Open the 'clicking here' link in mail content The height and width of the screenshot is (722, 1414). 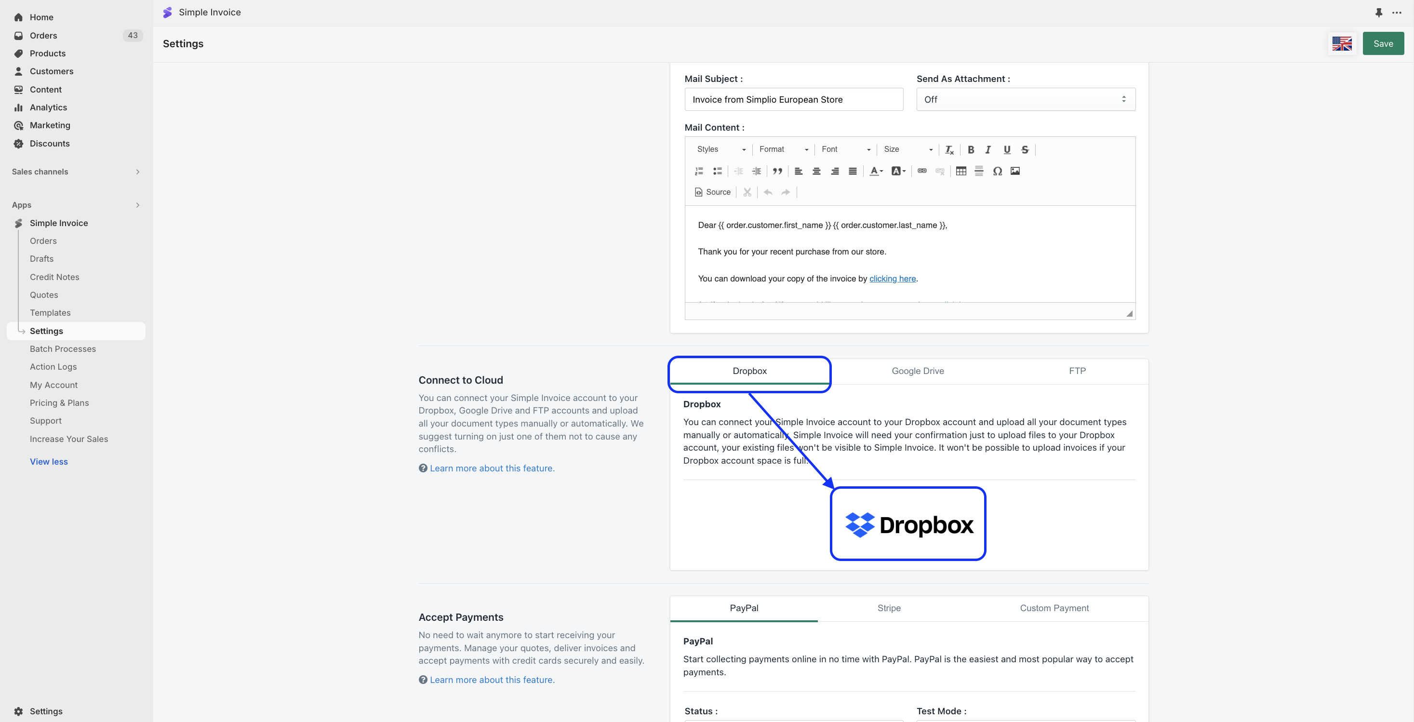tap(892, 279)
